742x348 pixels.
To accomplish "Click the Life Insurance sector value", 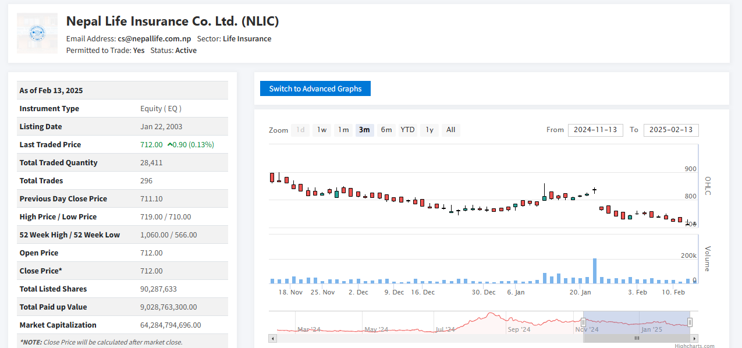I will (247, 38).
